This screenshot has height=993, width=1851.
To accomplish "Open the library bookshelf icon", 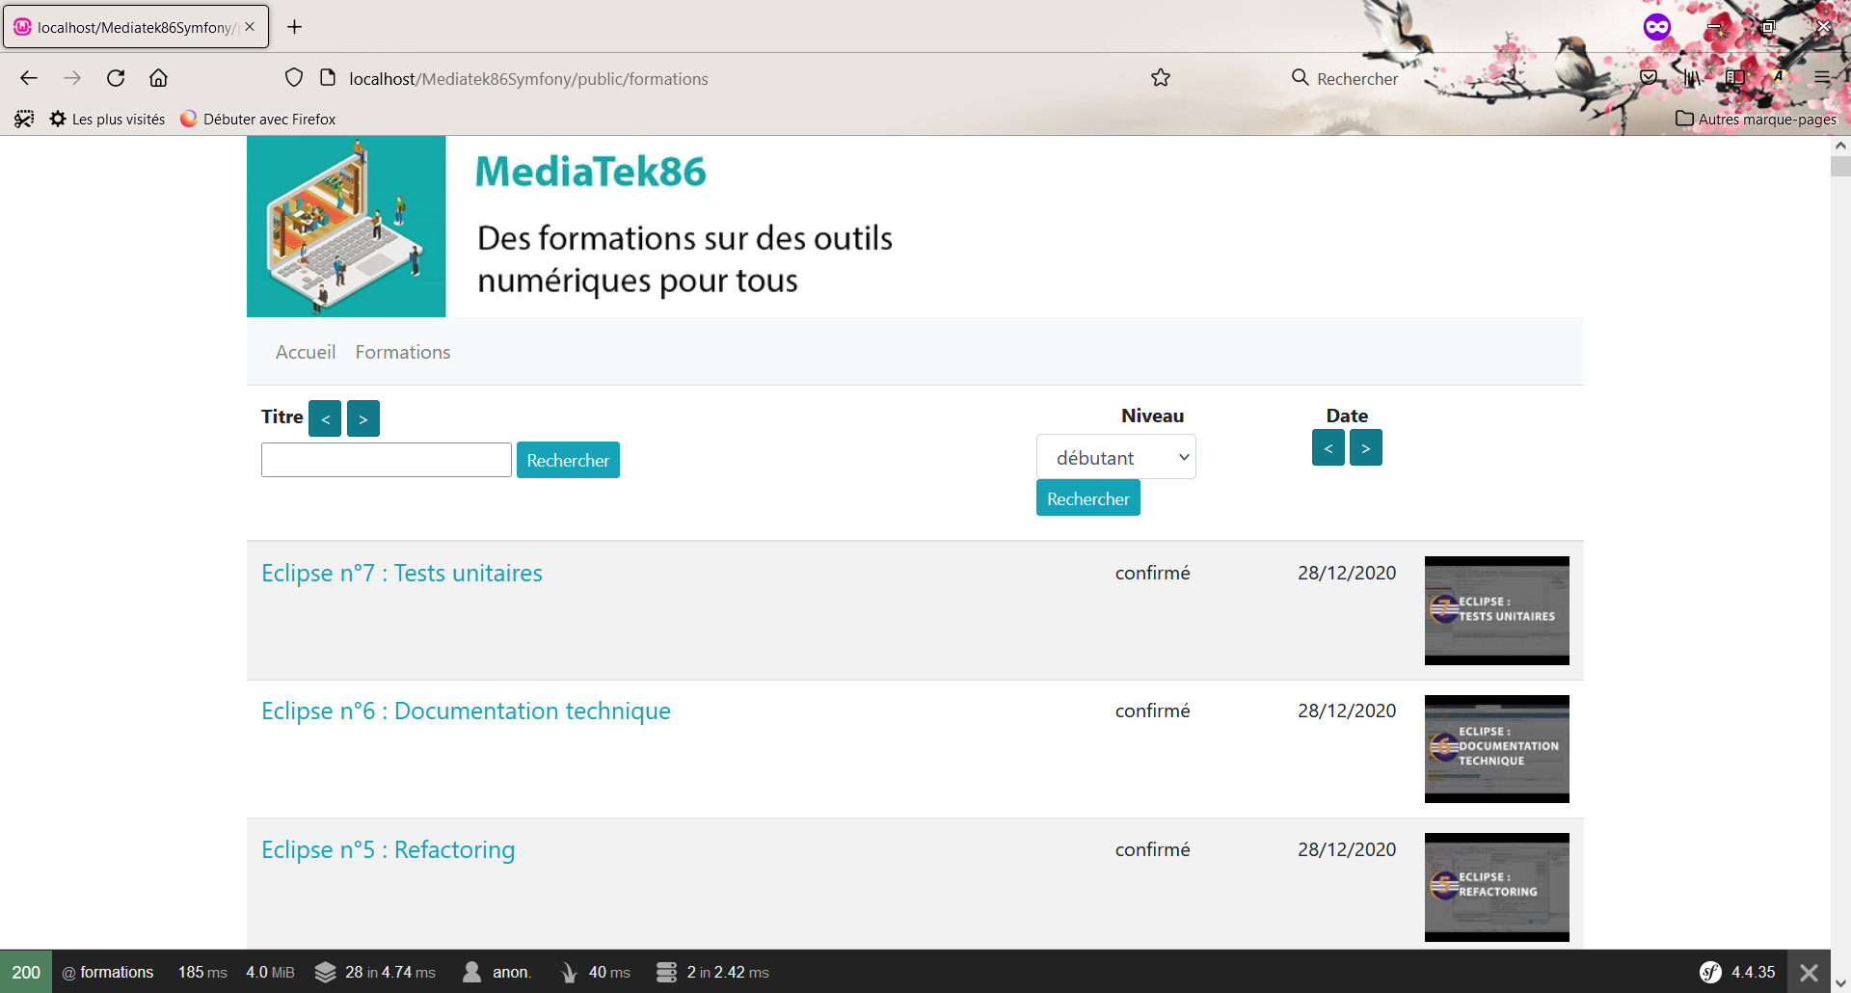I will [x=1692, y=78].
